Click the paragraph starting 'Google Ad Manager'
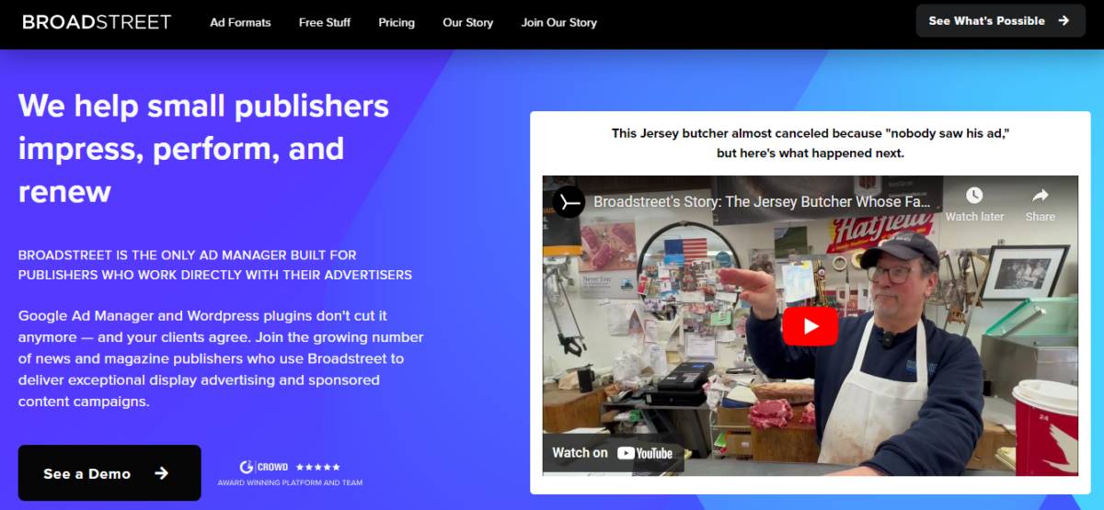Screen dimensions: 1104x510 click(x=221, y=358)
